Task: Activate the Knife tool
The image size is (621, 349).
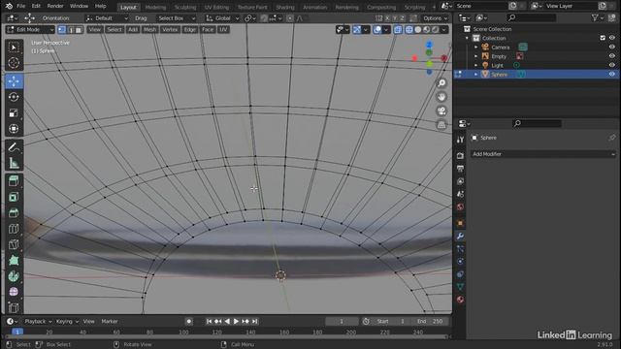Action: point(14,244)
